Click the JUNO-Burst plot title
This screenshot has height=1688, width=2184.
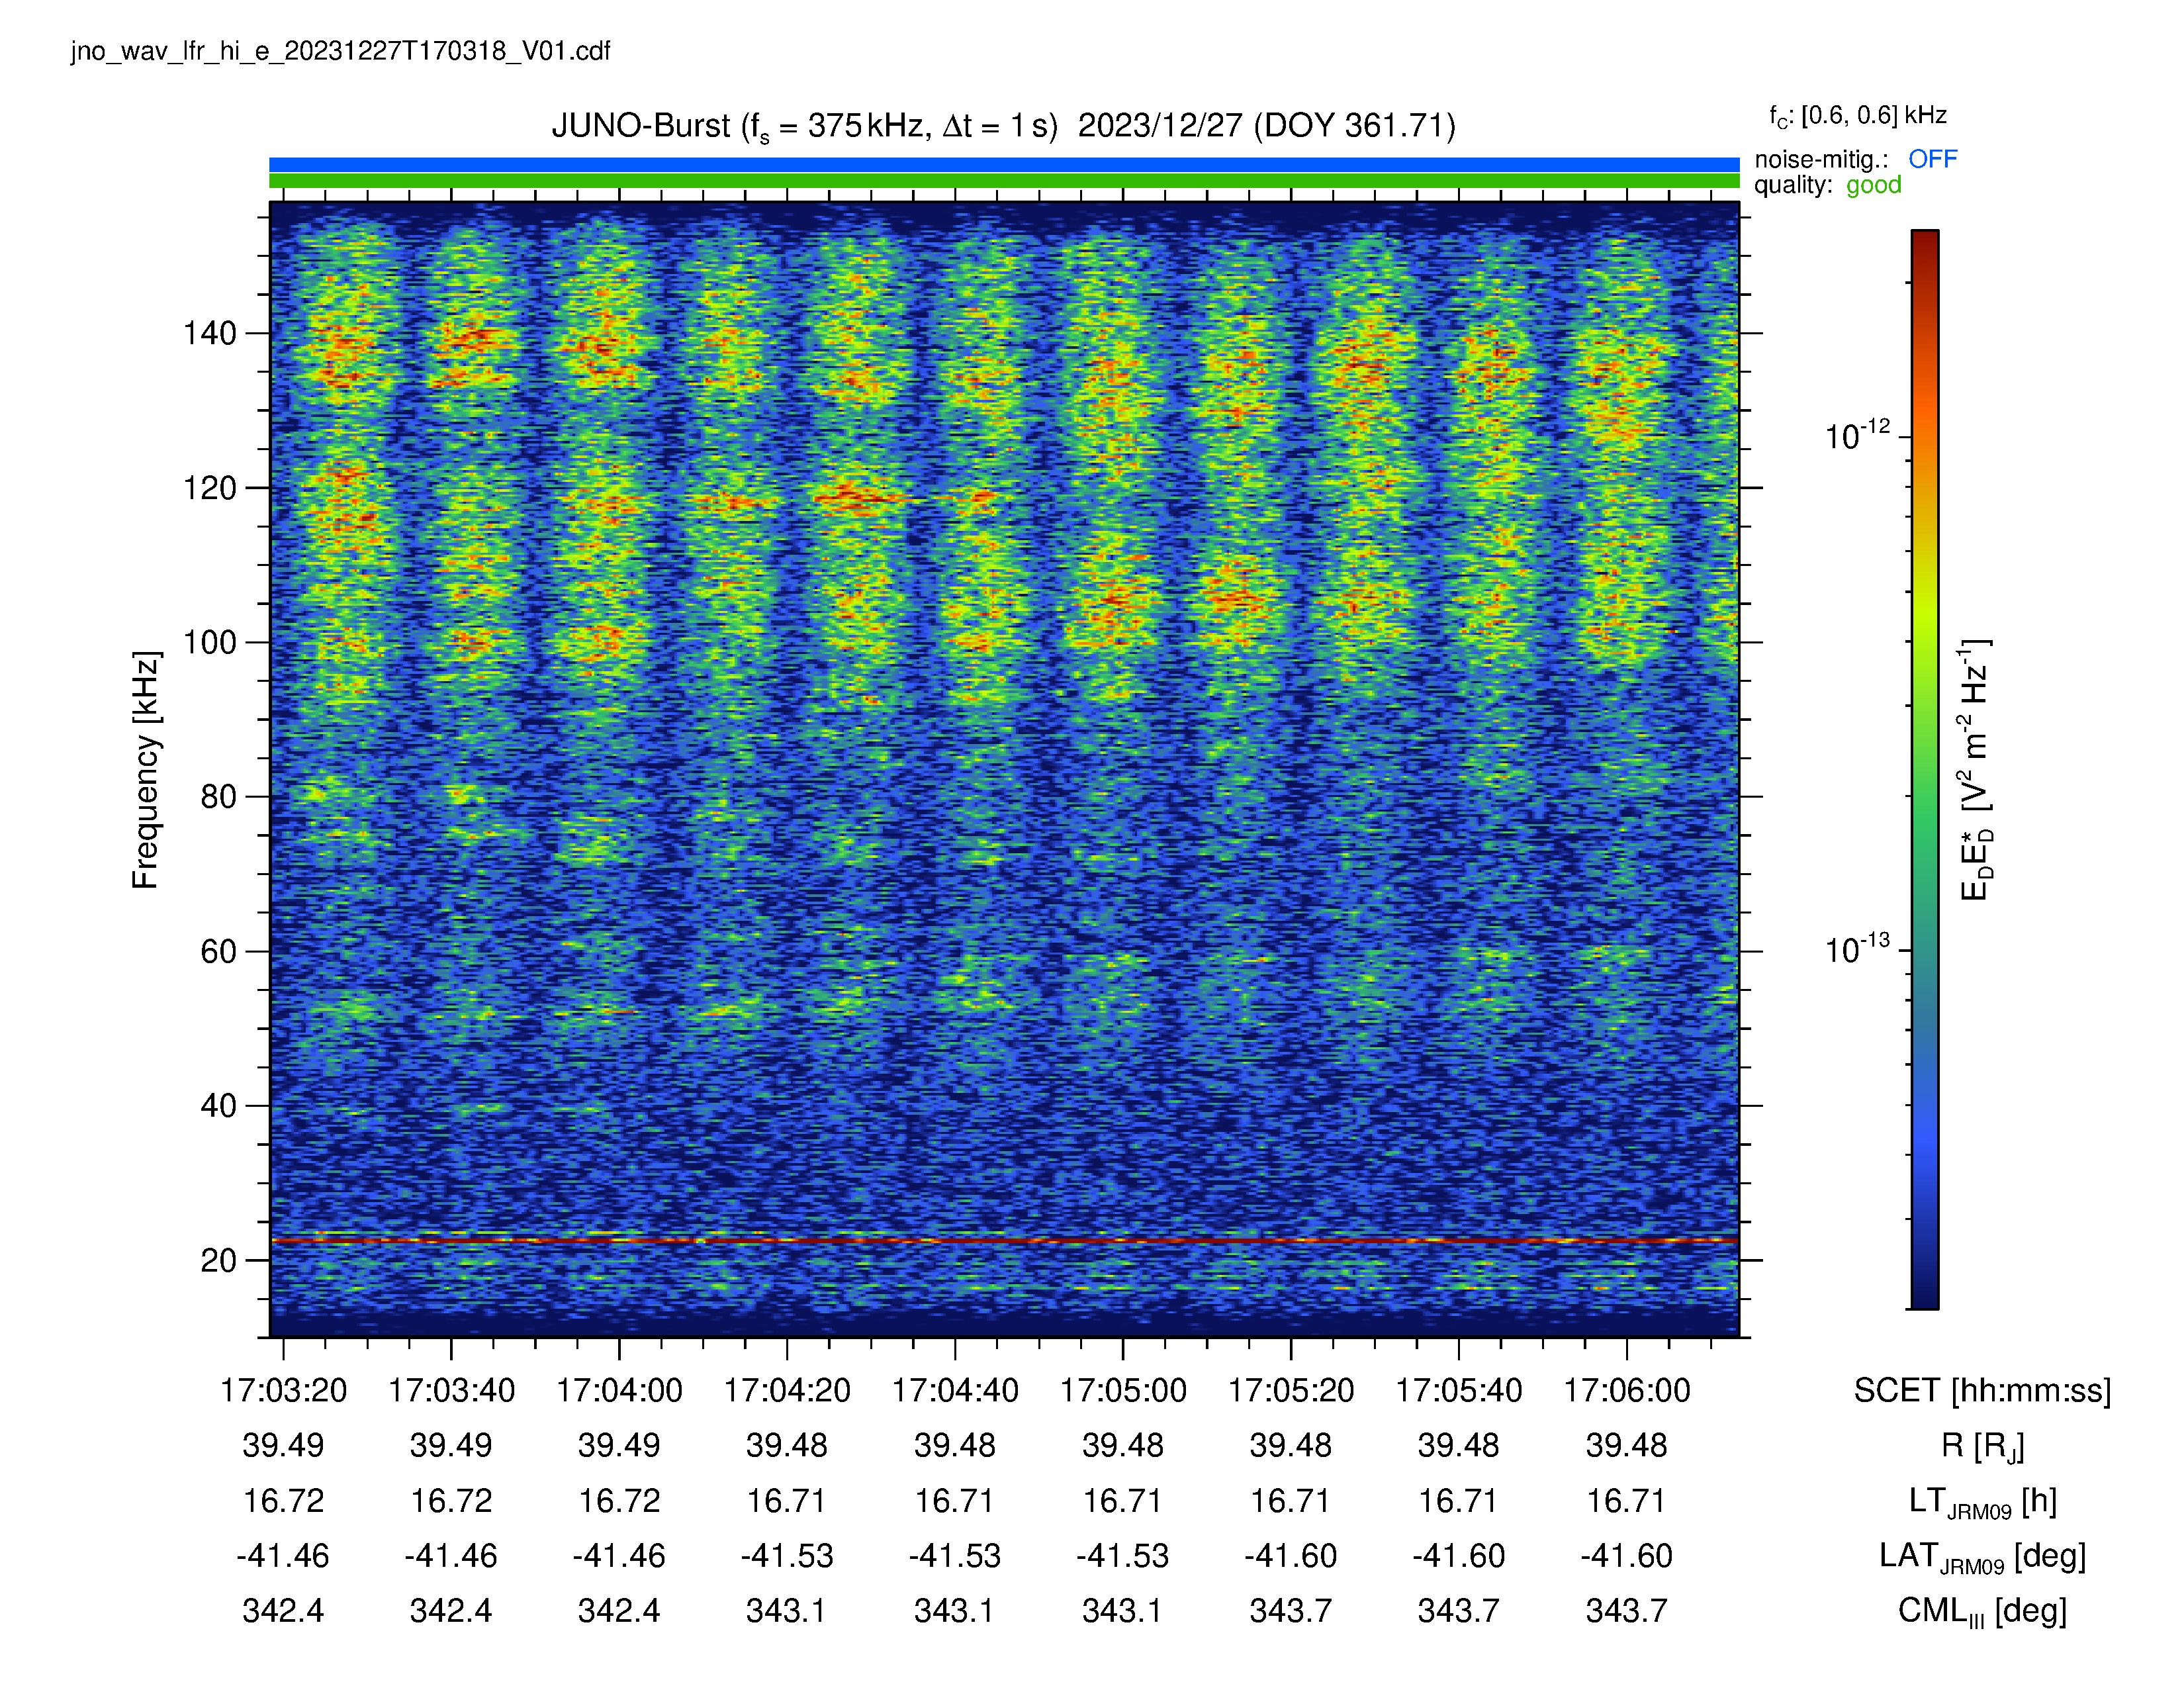point(1003,127)
